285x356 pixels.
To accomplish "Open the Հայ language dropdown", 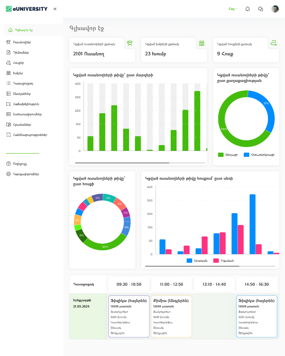I will tap(232, 9).
